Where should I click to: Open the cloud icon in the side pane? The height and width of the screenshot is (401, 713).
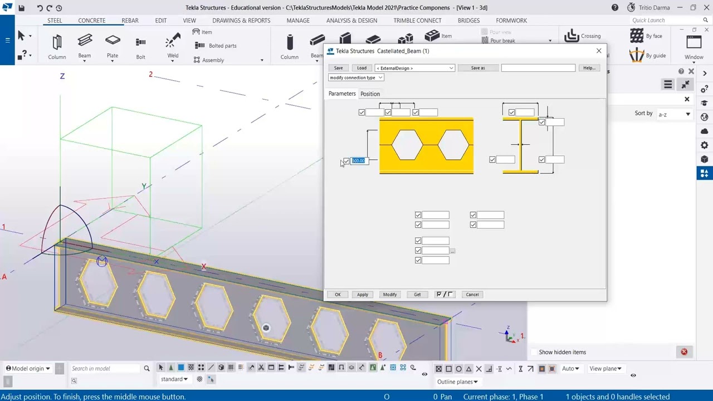click(x=705, y=131)
